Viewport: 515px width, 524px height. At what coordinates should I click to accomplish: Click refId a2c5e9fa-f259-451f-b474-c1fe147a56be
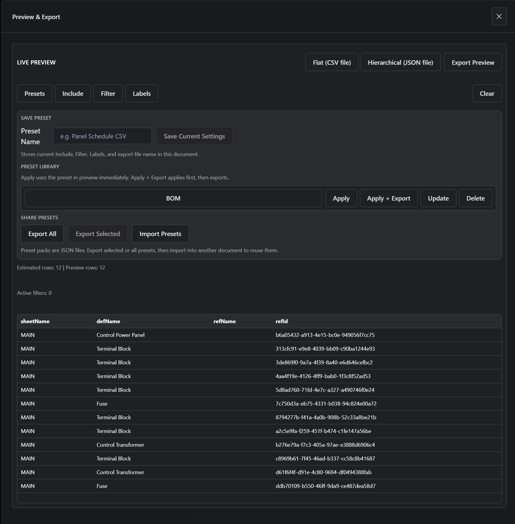tap(323, 431)
